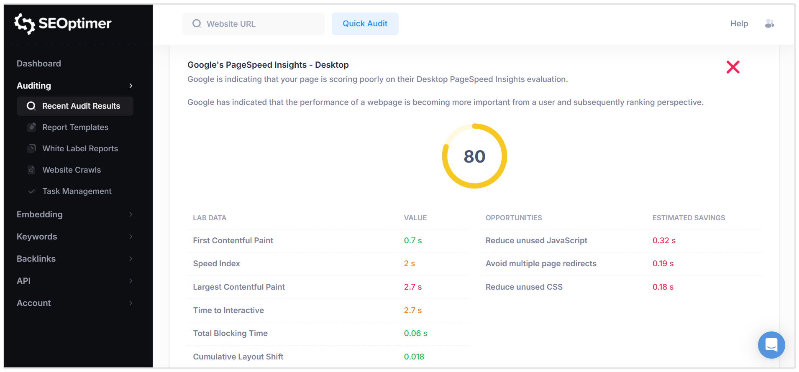Click the yellow score gauge showing 80
This screenshot has height=372, width=799.
coord(474,156)
